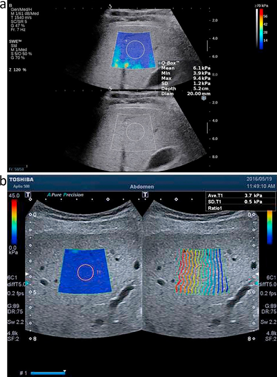277x377 pixels.
Task: Click the cyan diffT5.0 arrow marker
Action: [x=27, y=284]
